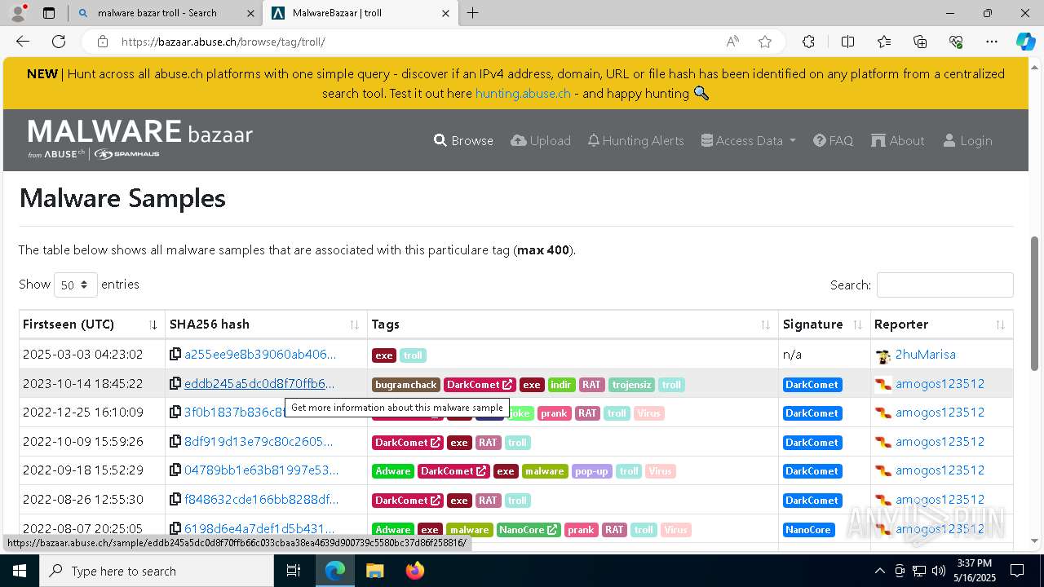This screenshot has height=587, width=1044.
Task: Open the hunting.abuse.ch link
Action: click(523, 93)
